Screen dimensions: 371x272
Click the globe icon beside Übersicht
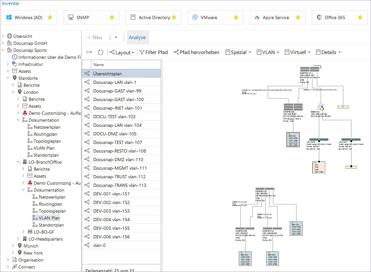(10, 36)
